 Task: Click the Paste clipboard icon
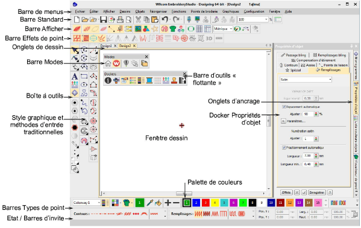tap(155, 19)
